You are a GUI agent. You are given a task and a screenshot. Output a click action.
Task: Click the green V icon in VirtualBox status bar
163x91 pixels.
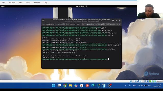[150, 81]
